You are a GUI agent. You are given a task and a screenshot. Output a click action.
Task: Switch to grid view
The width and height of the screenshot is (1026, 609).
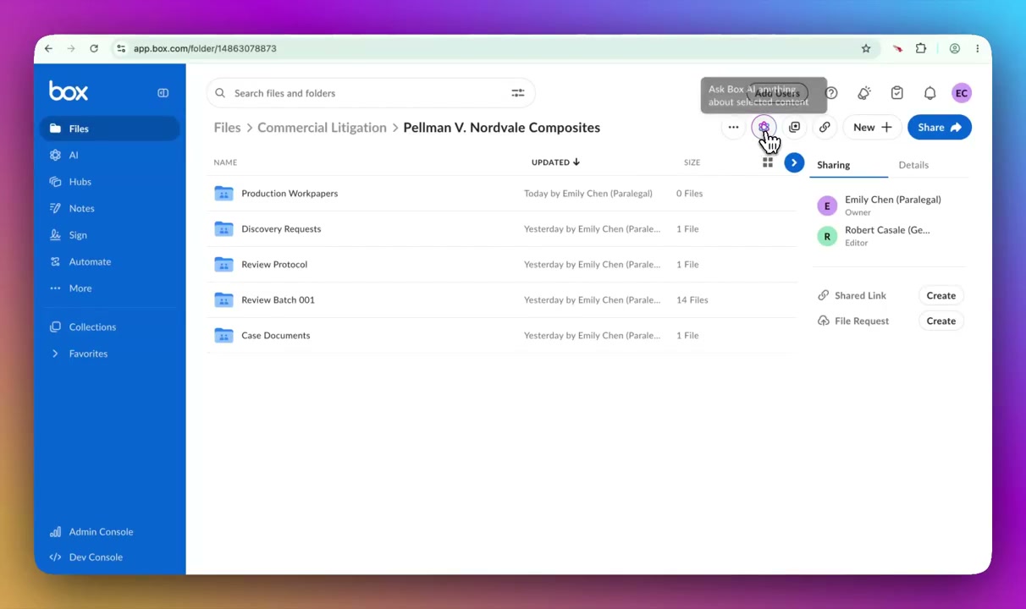point(768,162)
